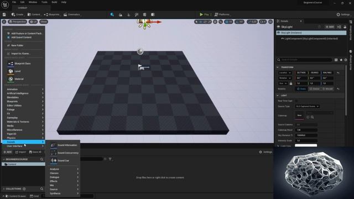The width and height of the screenshot is (354, 199).
Task: Switch to the Fracture mode icon
Action: point(153,15)
